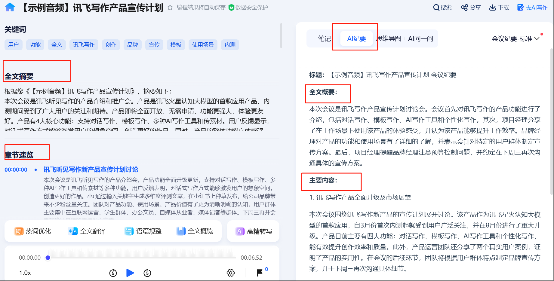Share this recording
Image resolution: width=554 pixels, height=281 pixels.
pos(471,8)
